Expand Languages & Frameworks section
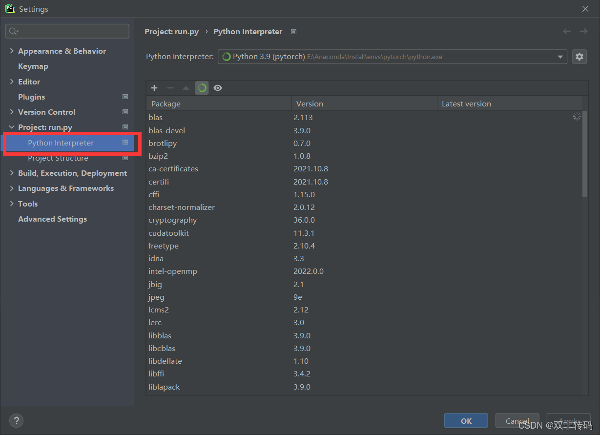Viewport: 600px width, 435px height. tap(12, 188)
